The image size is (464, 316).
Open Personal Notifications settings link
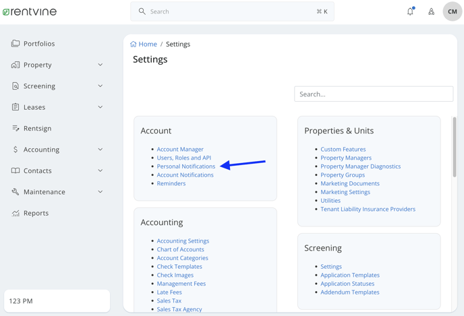click(x=186, y=166)
